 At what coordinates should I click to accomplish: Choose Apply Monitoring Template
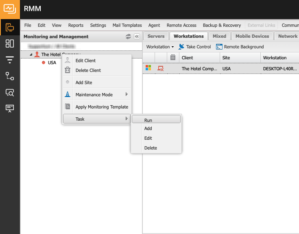click(x=97, y=107)
